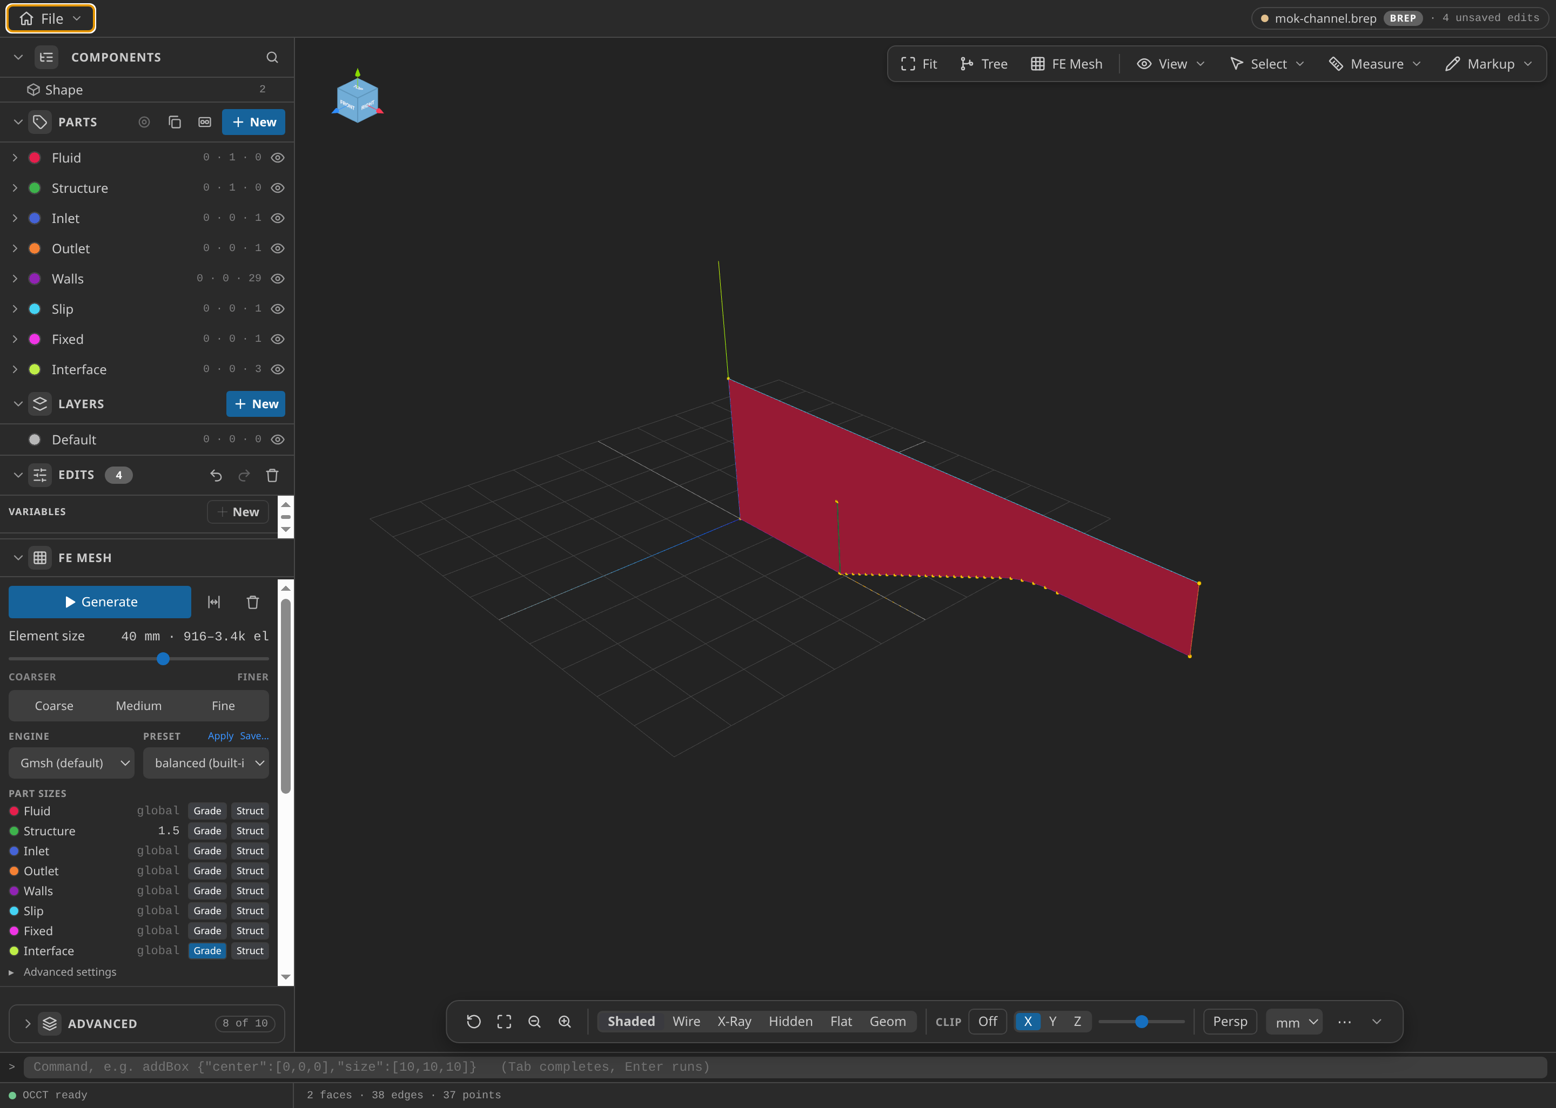Open more options ellipsis in bottom toolbar
1556x1108 pixels.
pos(1344,1022)
